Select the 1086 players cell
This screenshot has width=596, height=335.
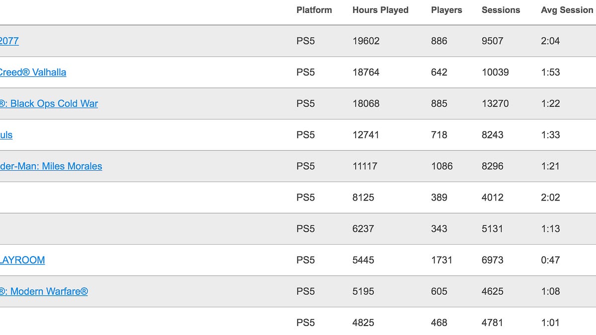442,166
